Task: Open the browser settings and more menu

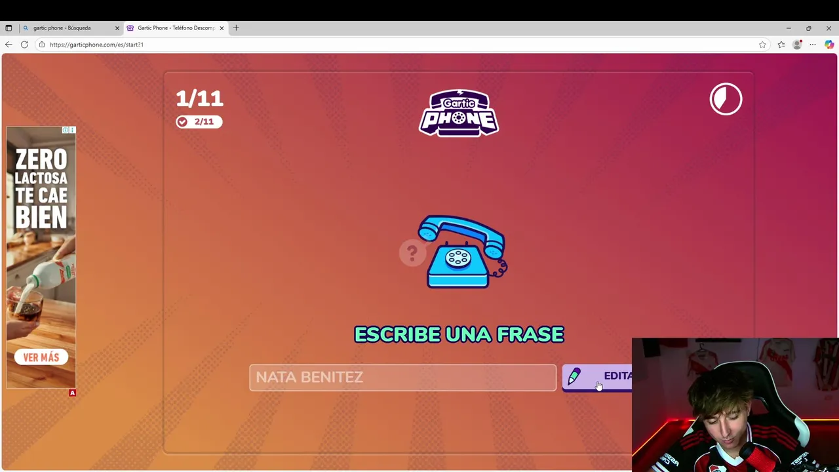Action: click(813, 45)
